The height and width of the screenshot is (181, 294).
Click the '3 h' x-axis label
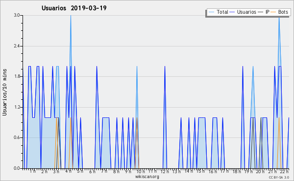[x=56, y=172]
